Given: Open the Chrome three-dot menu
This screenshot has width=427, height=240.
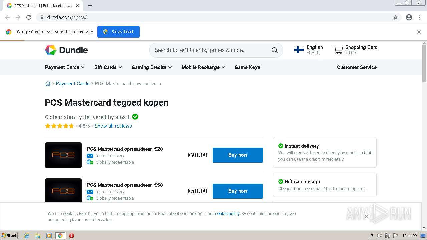Looking at the screenshot, I should 420,17.
